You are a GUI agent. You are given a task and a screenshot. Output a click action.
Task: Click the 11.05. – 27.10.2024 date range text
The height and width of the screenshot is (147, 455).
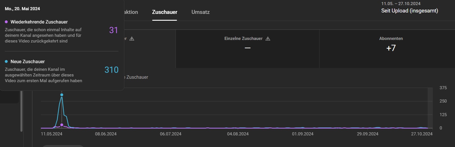click(x=401, y=4)
